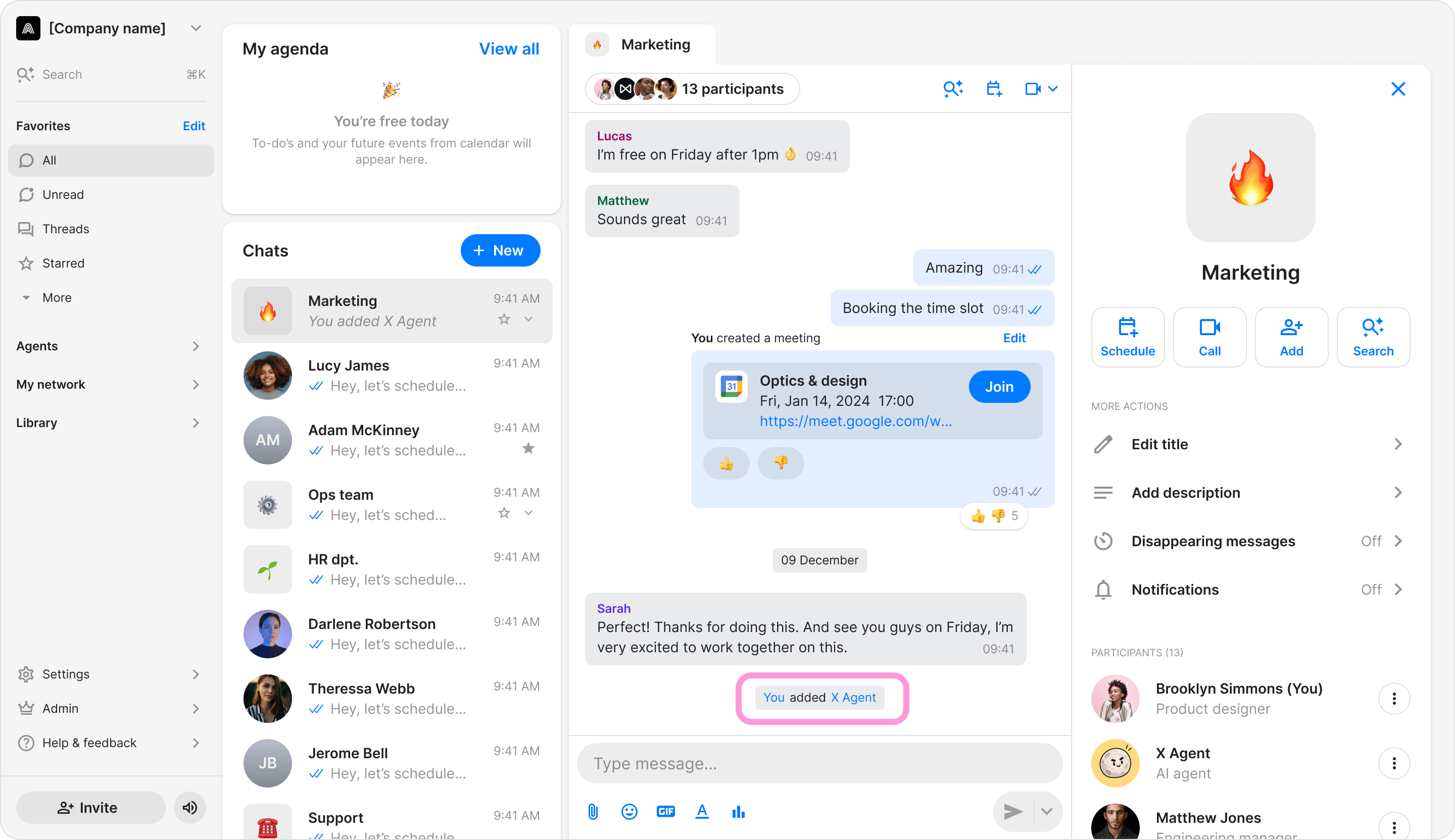Open company name dropdown
1455x840 pixels.
pos(196,28)
